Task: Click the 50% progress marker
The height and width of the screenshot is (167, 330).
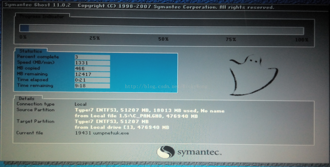Action: click(x=163, y=39)
